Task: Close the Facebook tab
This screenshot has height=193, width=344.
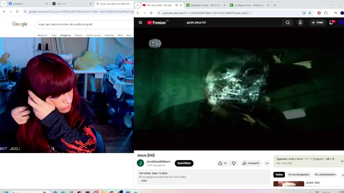Action: click(x=47, y=4)
